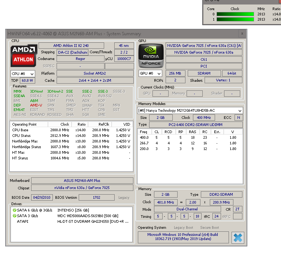Select the 266.7 frequency timing row
Image resolution: width=281 pixels, height=267 pixels.
point(190,143)
